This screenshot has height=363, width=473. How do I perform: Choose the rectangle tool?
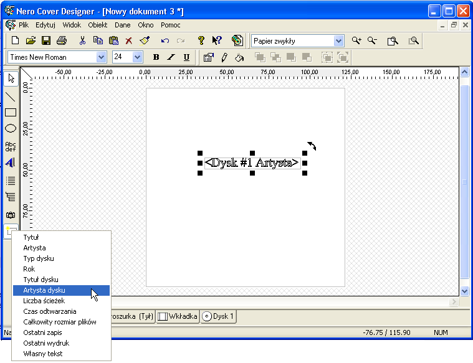pos(11,113)
